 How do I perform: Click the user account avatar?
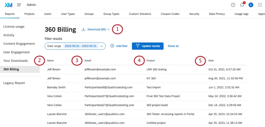coord(251,5)
